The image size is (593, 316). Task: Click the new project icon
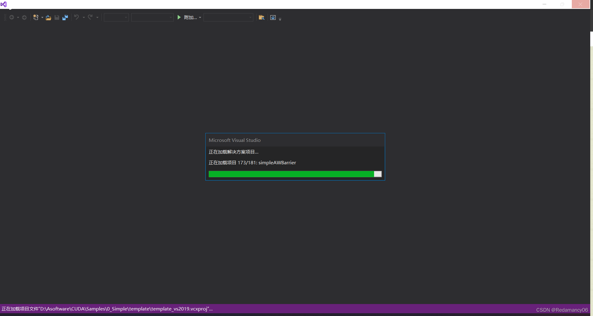pyautogui.click(x=36, y=18)
